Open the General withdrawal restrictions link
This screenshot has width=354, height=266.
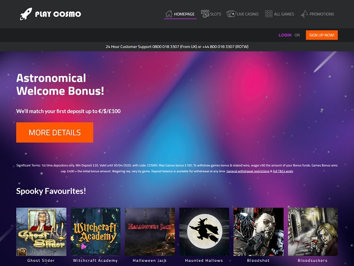pyautogui.click(x=248, y=171)
